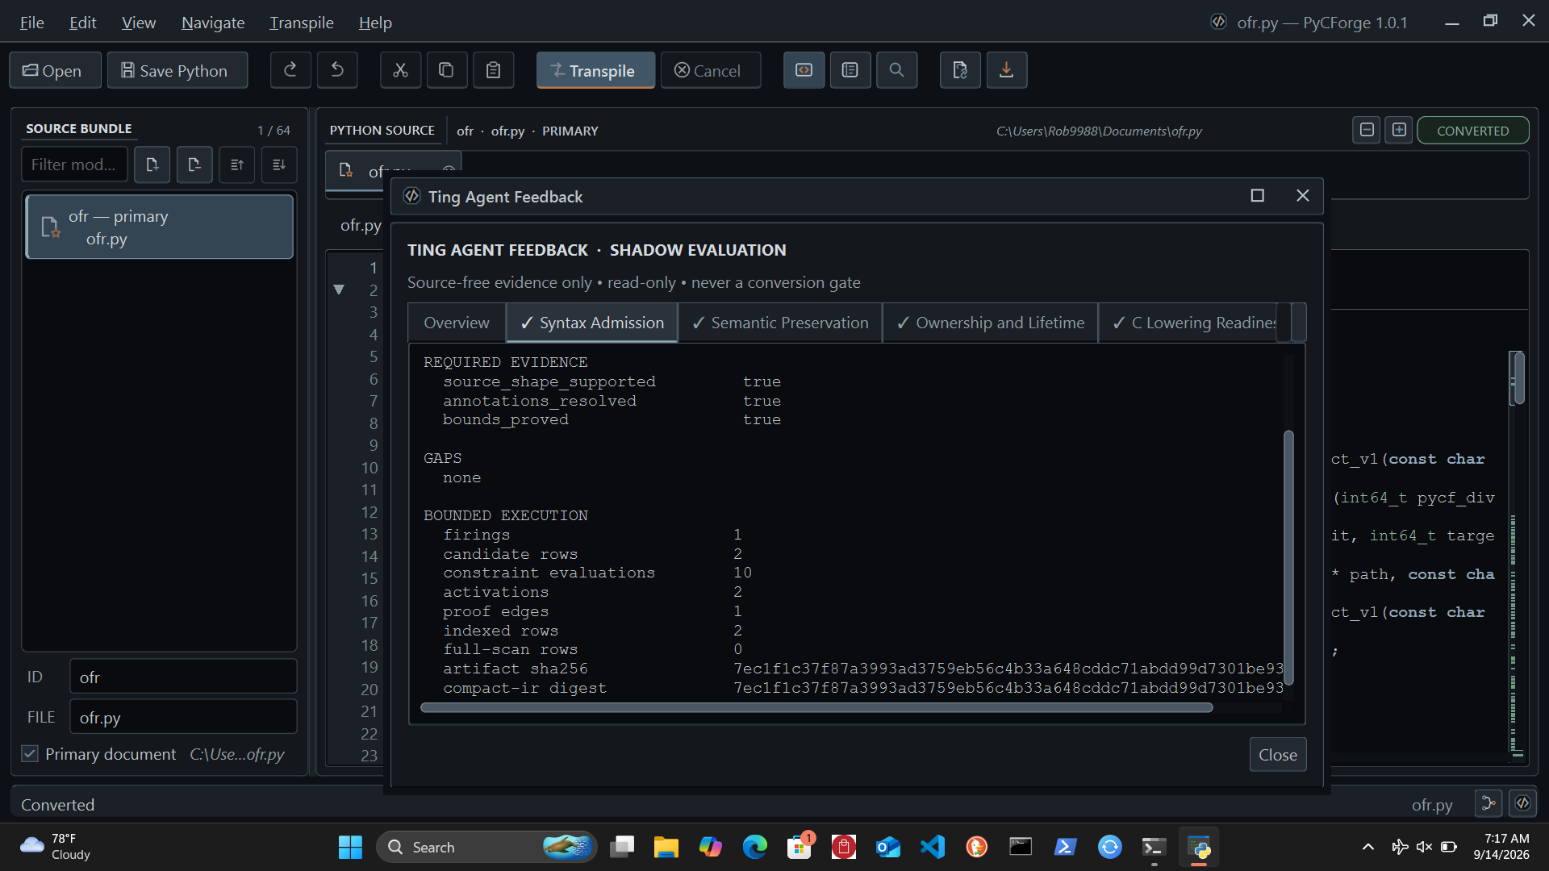Click the download export toolbar icon

click(1007, 70)
